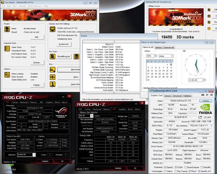Toggle the PhysX checkbox in GPU-Z
The height and width of the screenshot is (174, 217).
(189, 171)
